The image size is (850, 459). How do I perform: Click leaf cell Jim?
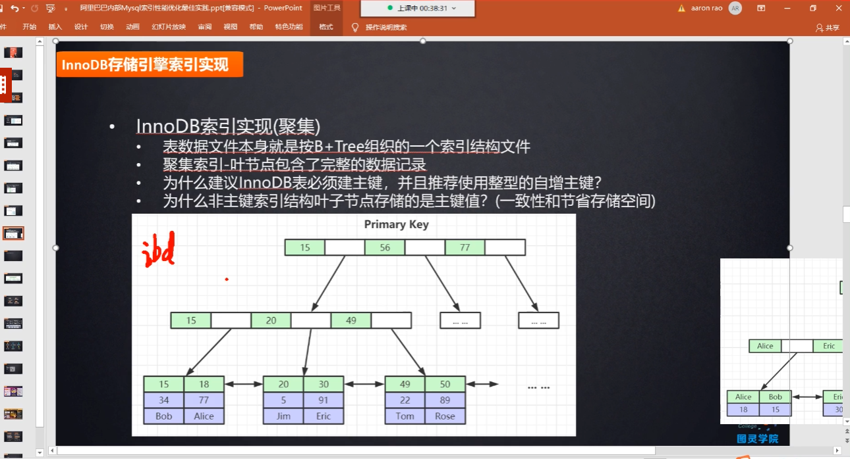click(x=283, y=416)
